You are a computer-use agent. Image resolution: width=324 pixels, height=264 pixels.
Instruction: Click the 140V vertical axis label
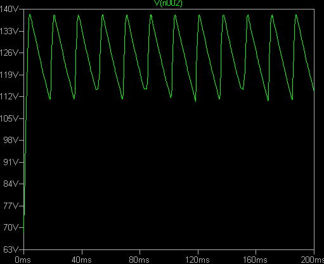click(9, 9)
